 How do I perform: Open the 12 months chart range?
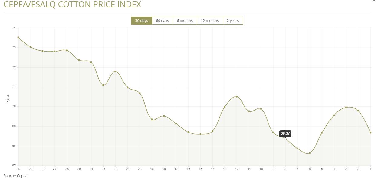209,21
